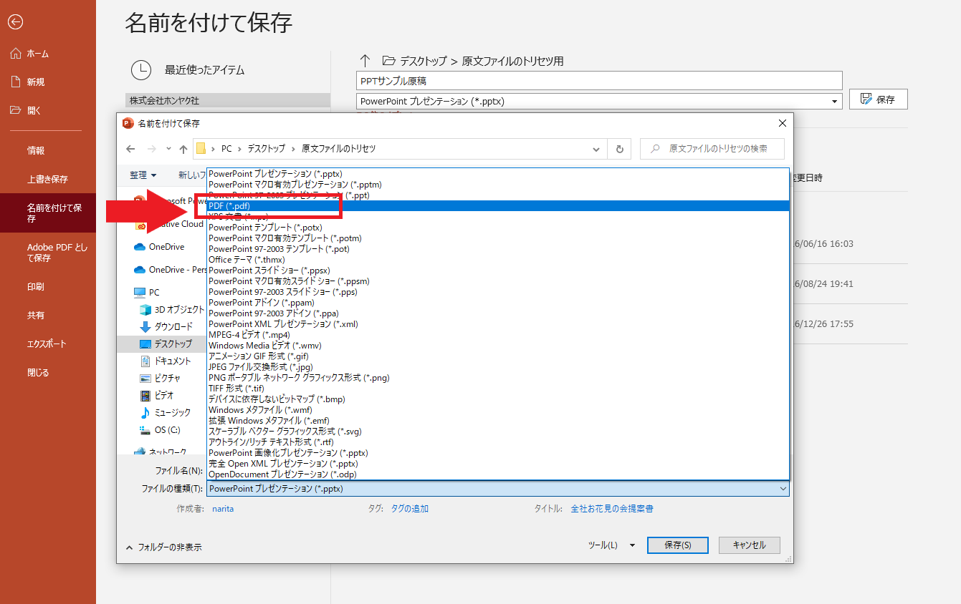
Task: Select 3D オブジェクト in the navigation tree
Action: [x=172, y=310]
